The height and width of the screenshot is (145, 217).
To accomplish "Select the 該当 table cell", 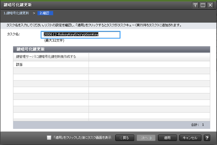I will [51, 64].
